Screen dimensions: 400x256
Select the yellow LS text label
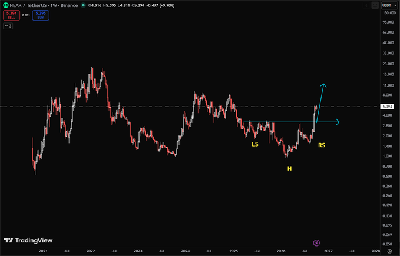(x=255, y=144)
